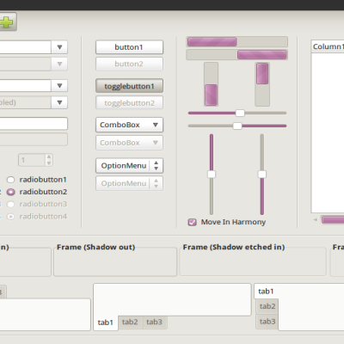Click the vertical progress bar filled at top
344x344 pixels.
click(x=262, y=84)
